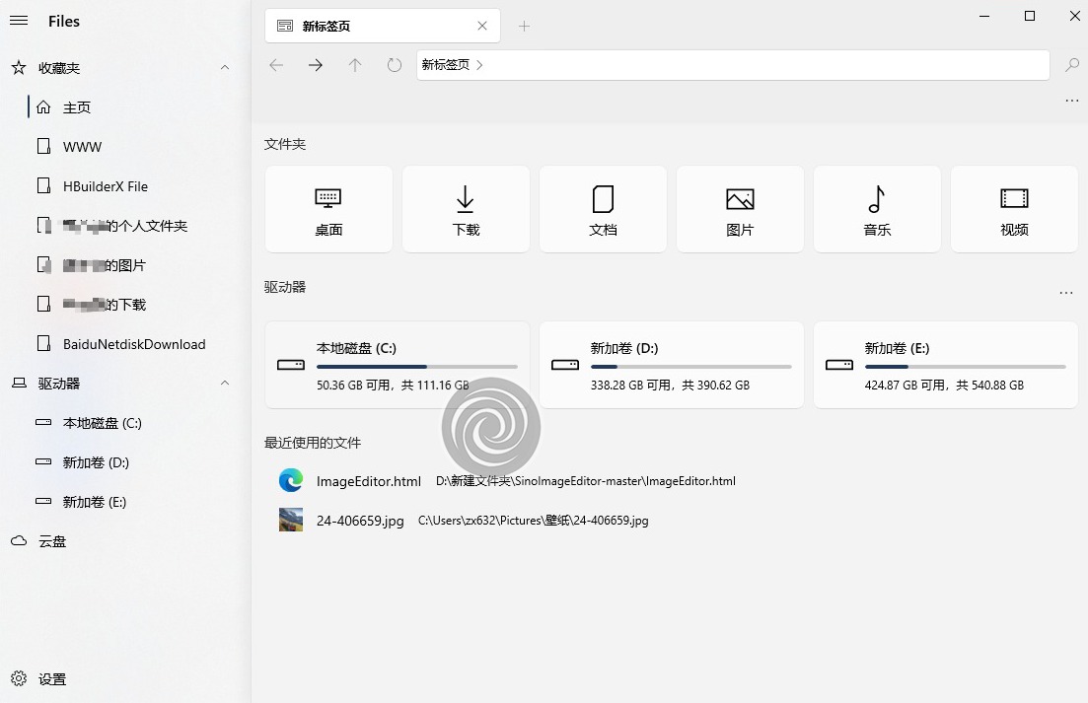Open the 下载 folder tile
This screenshot has height=703, width=1088.
(x=466, y=209)
